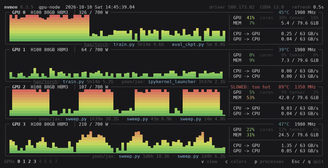Click the '326 / 700 W' power reading
328x168 pixels.
click(93, 12)
